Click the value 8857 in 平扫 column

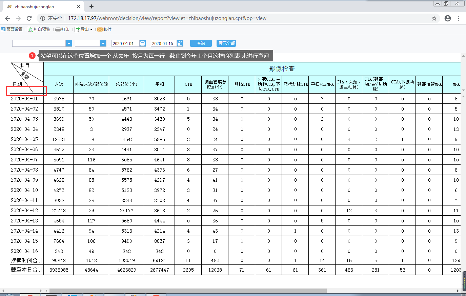(159, 241)
